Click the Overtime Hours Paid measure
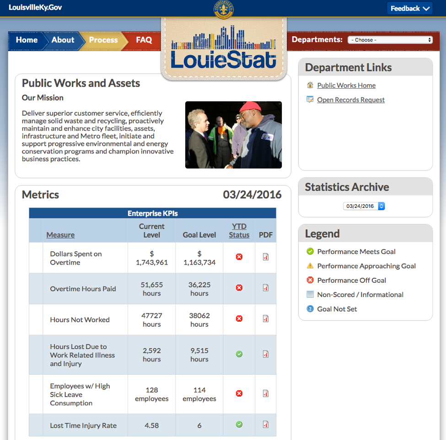446x440 pixels. pyautogui.click(x=83, y=289)
